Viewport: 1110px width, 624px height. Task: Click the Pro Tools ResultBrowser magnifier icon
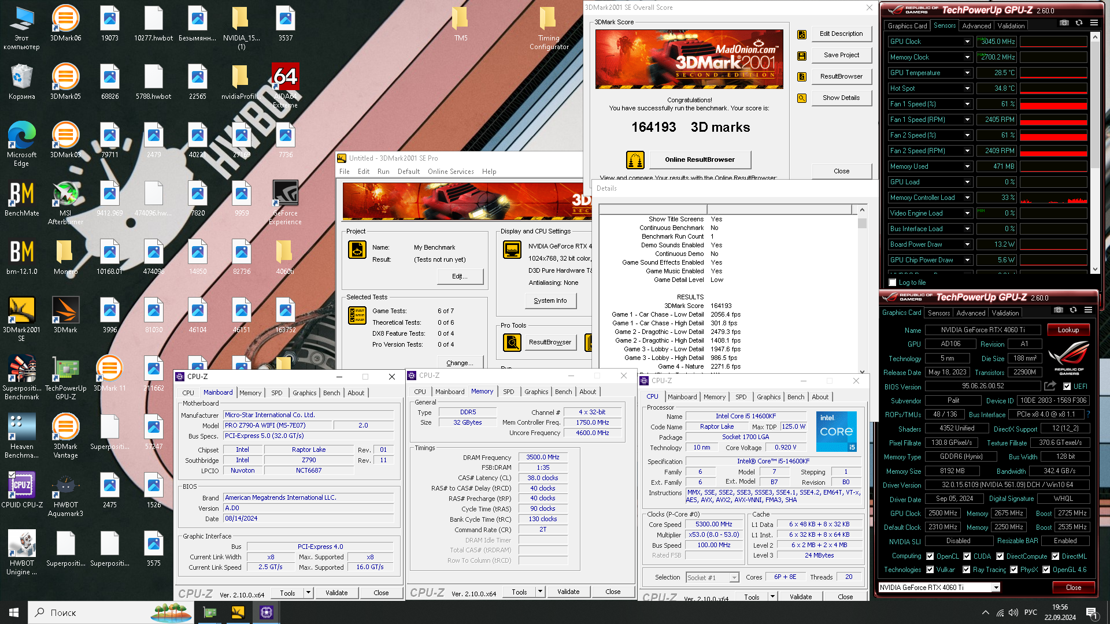click(x=512, y=343)
